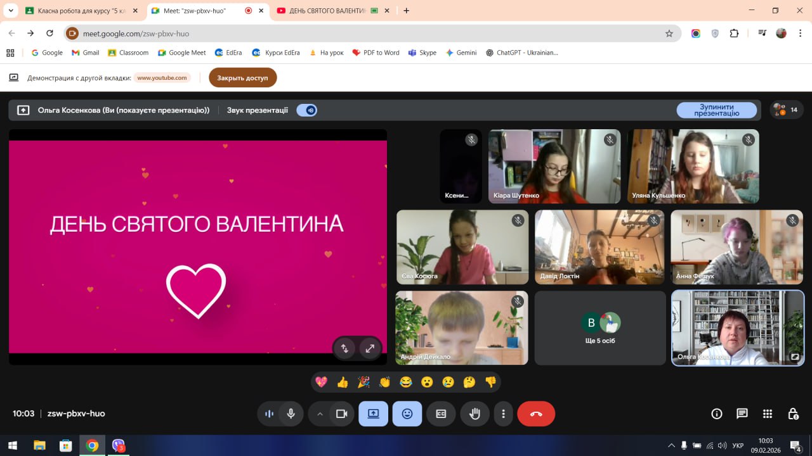Raise hand using the hand icon
Screen dimensions: 812x456
pyautogui.click(x=475, y=414)
